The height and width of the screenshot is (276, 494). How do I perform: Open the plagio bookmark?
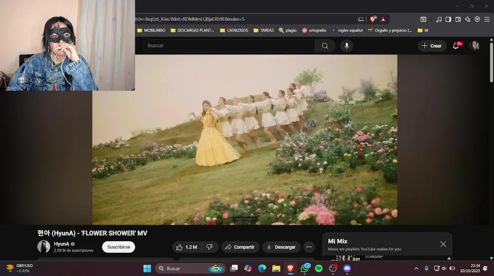288,30
